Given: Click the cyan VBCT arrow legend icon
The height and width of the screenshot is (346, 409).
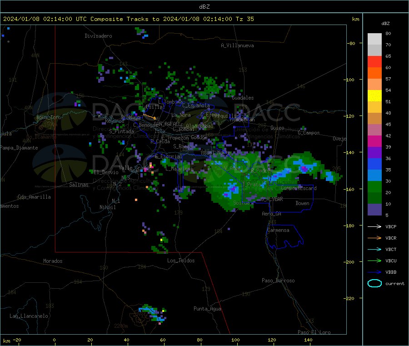Looking at the screenshot, I should 374,250.
